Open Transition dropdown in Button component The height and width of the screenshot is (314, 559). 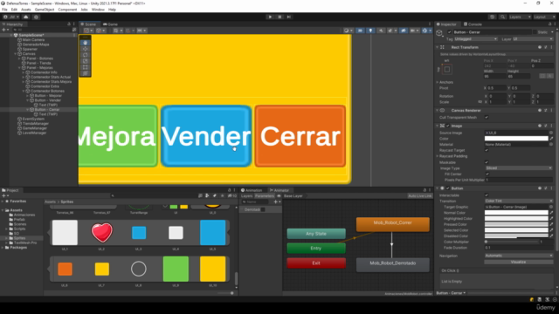[x=519, y=201]
